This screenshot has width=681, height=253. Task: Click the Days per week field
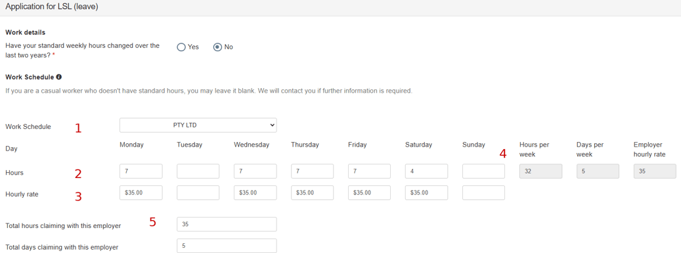(598, 172)
